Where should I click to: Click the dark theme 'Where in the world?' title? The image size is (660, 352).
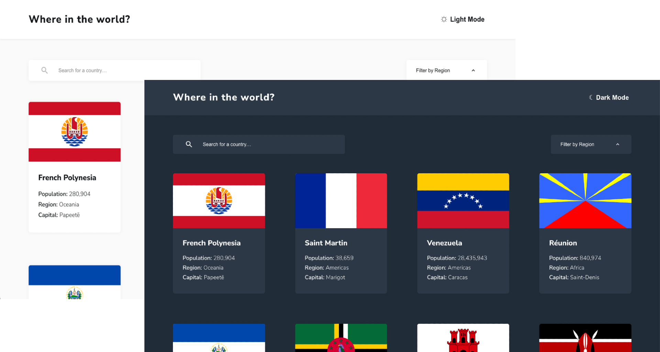224,97
